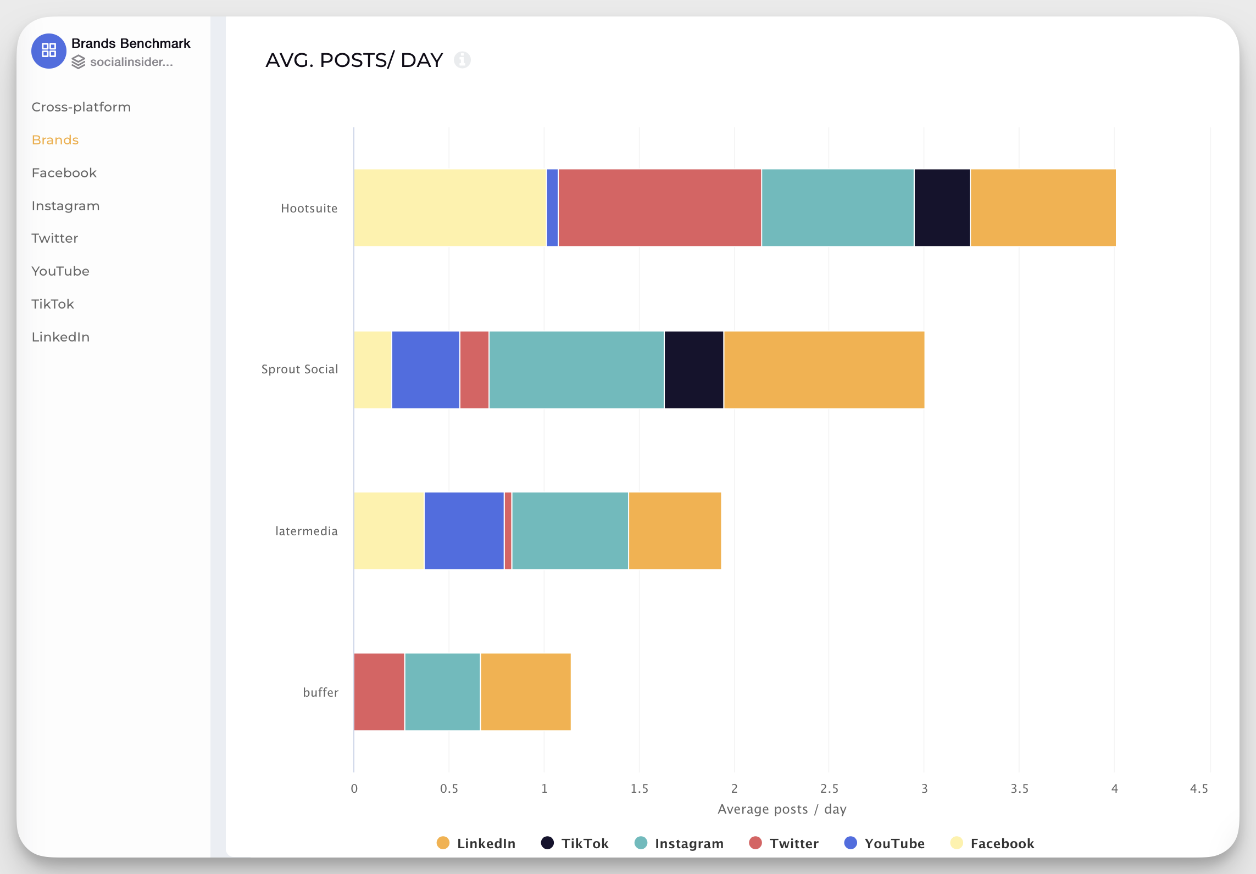Click Sprout Social's orange LinkedIn segment
Viewport: 1256px width, 874px height.
[824, 370]
